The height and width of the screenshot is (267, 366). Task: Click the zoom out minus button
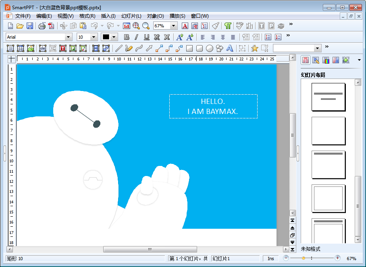[x=286, y=258]
